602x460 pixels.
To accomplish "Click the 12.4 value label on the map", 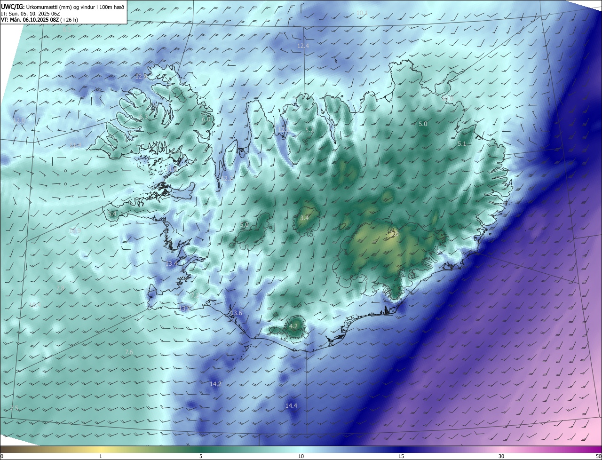I will pyautogui.click(x=303, y=46).
